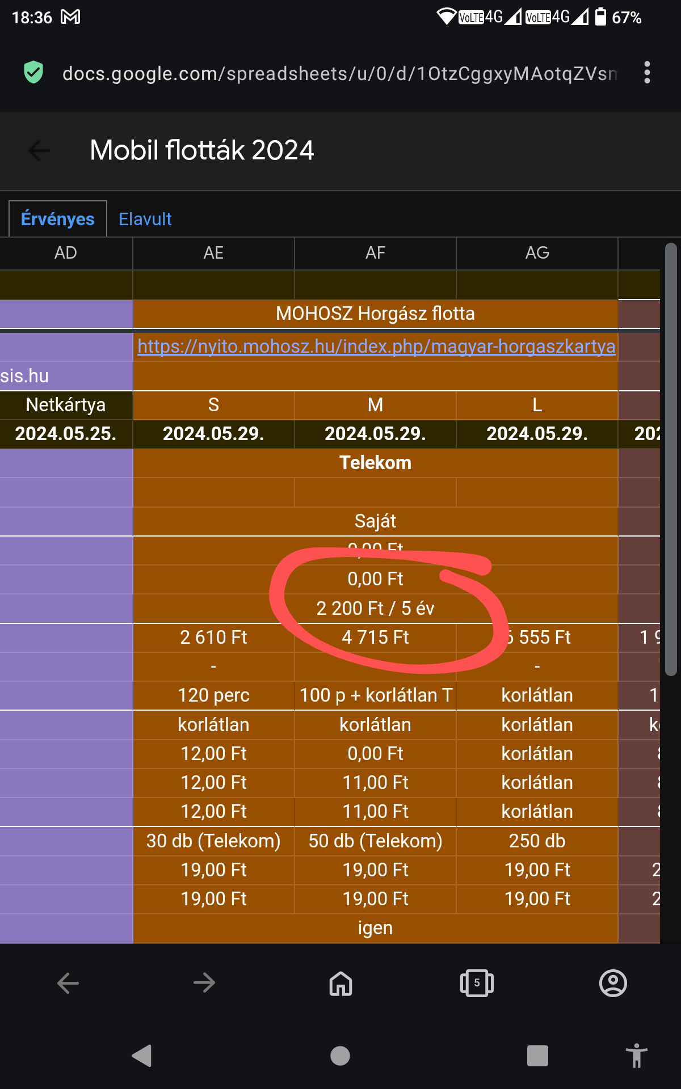Tap the browser back arrow at bottom
Screen dimensions: 681x1089
pyautogui.click(x=68, y=983)
